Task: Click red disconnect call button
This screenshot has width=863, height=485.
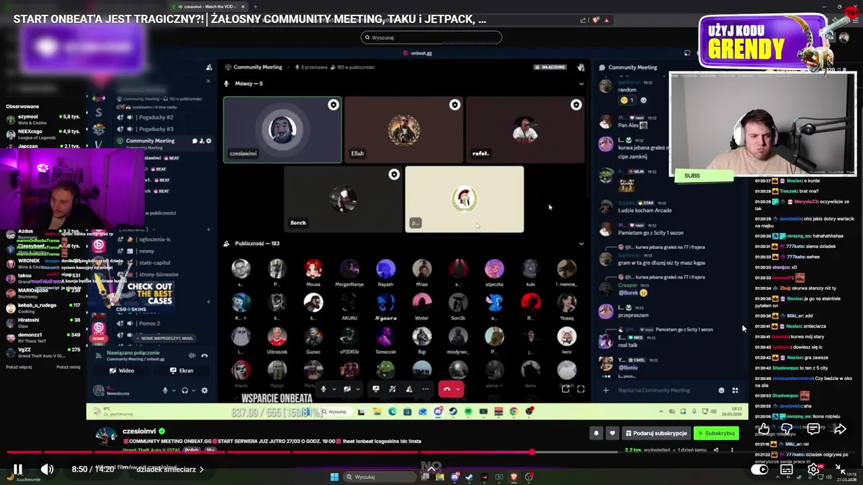Action: (446, 389)
